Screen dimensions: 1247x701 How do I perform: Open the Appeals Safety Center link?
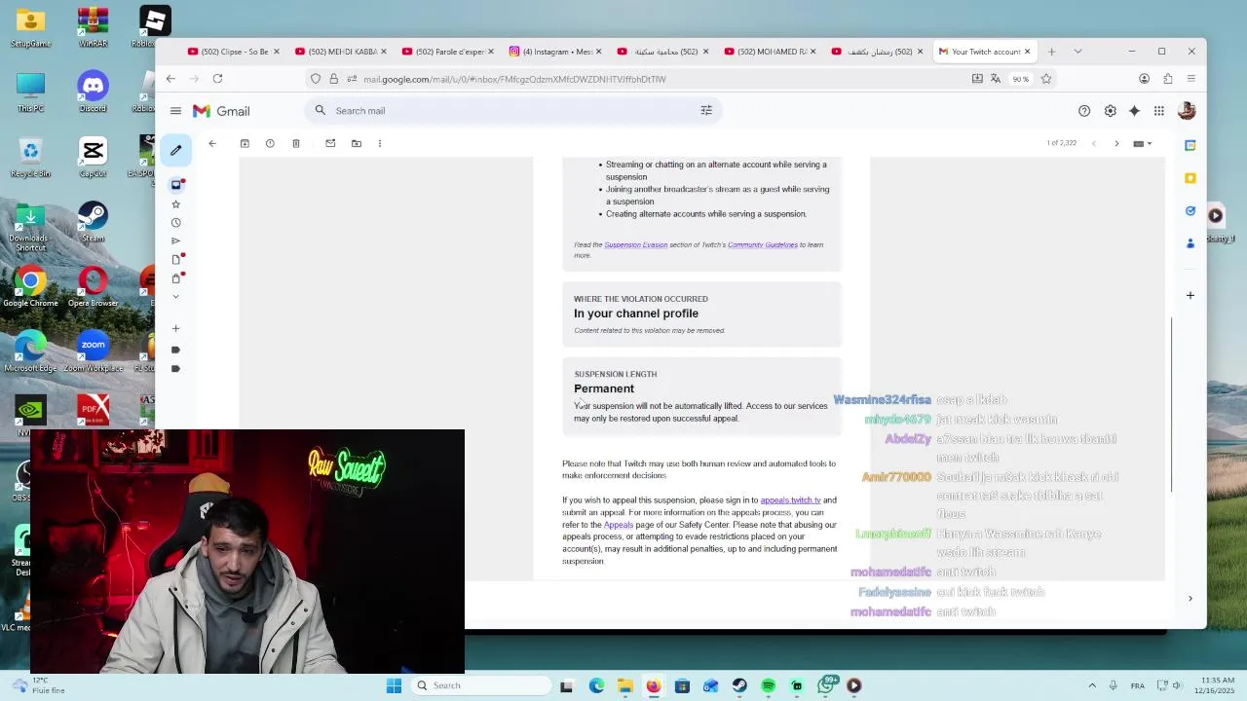tap(619, 525)
